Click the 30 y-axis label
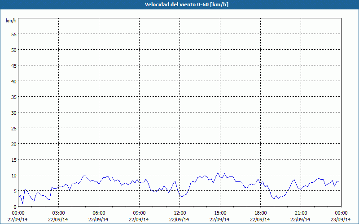The image size is (359, 224). tap(14, 113)
